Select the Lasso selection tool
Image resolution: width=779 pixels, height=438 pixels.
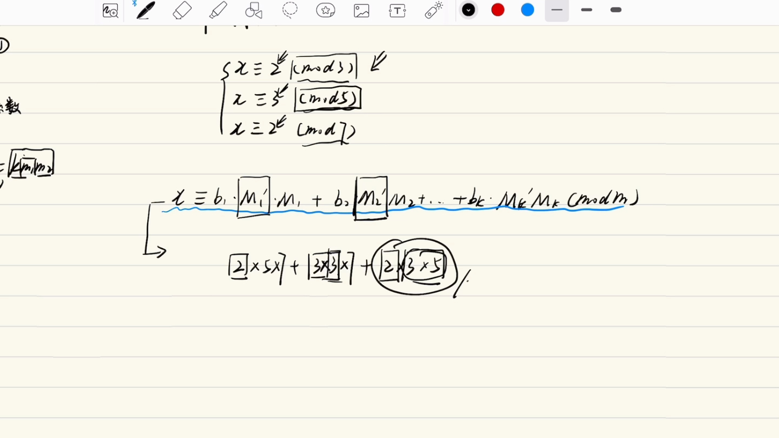(x=290, y=10)
